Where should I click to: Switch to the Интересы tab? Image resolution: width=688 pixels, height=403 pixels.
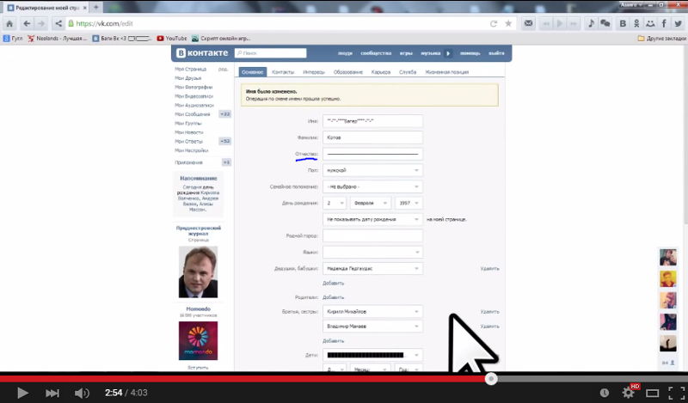[x=314, y=72]
